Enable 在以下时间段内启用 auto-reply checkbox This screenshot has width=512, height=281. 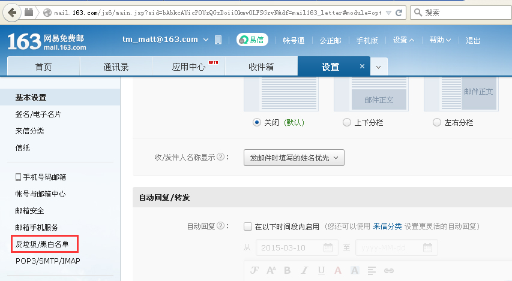(248, 226)
